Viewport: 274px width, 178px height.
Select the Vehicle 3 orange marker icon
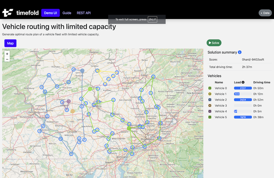tap(210, 105)
